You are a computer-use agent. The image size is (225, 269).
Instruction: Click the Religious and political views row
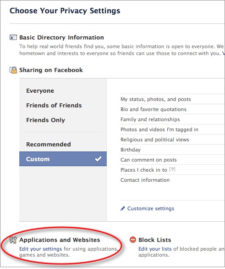coord(173,140)
